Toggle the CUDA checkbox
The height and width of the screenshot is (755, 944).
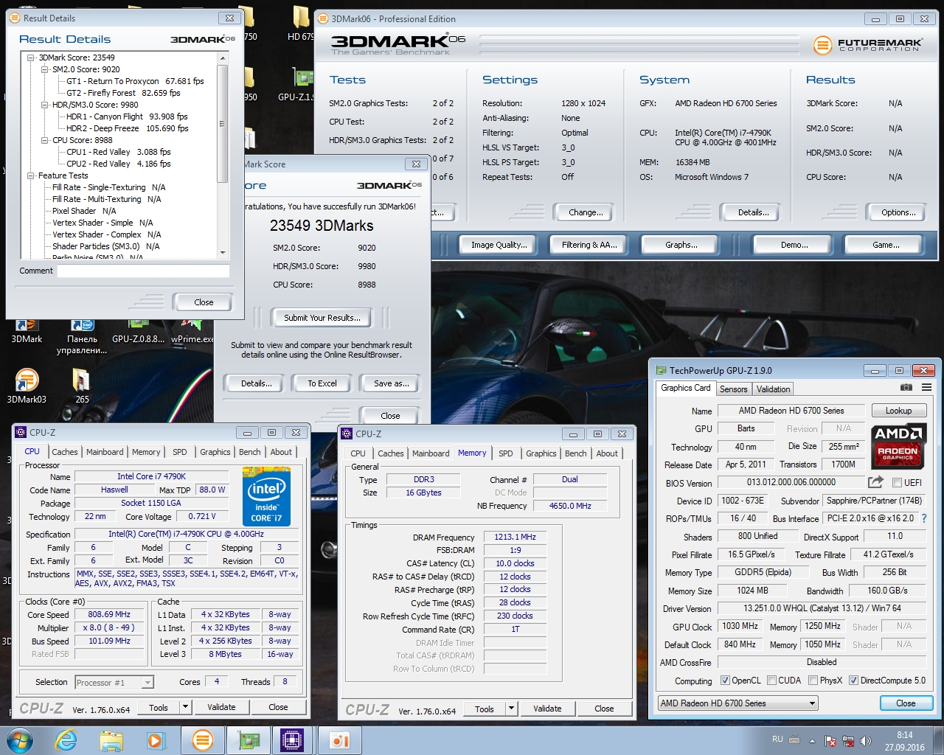tap(771, 681)
